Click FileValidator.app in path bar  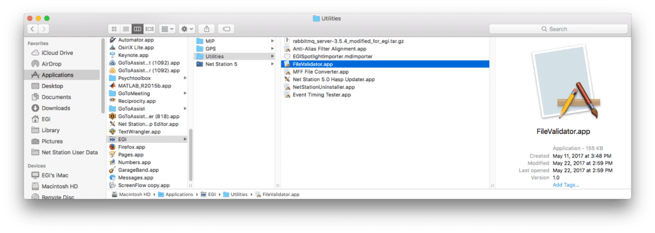click(278, 194)
